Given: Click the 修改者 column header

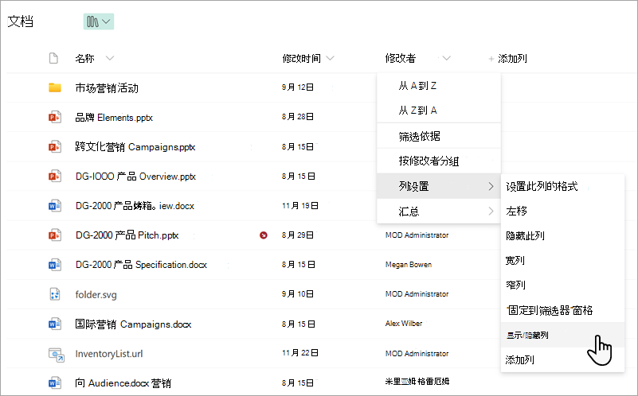Looking at the screenshot, I should point(401,59).
